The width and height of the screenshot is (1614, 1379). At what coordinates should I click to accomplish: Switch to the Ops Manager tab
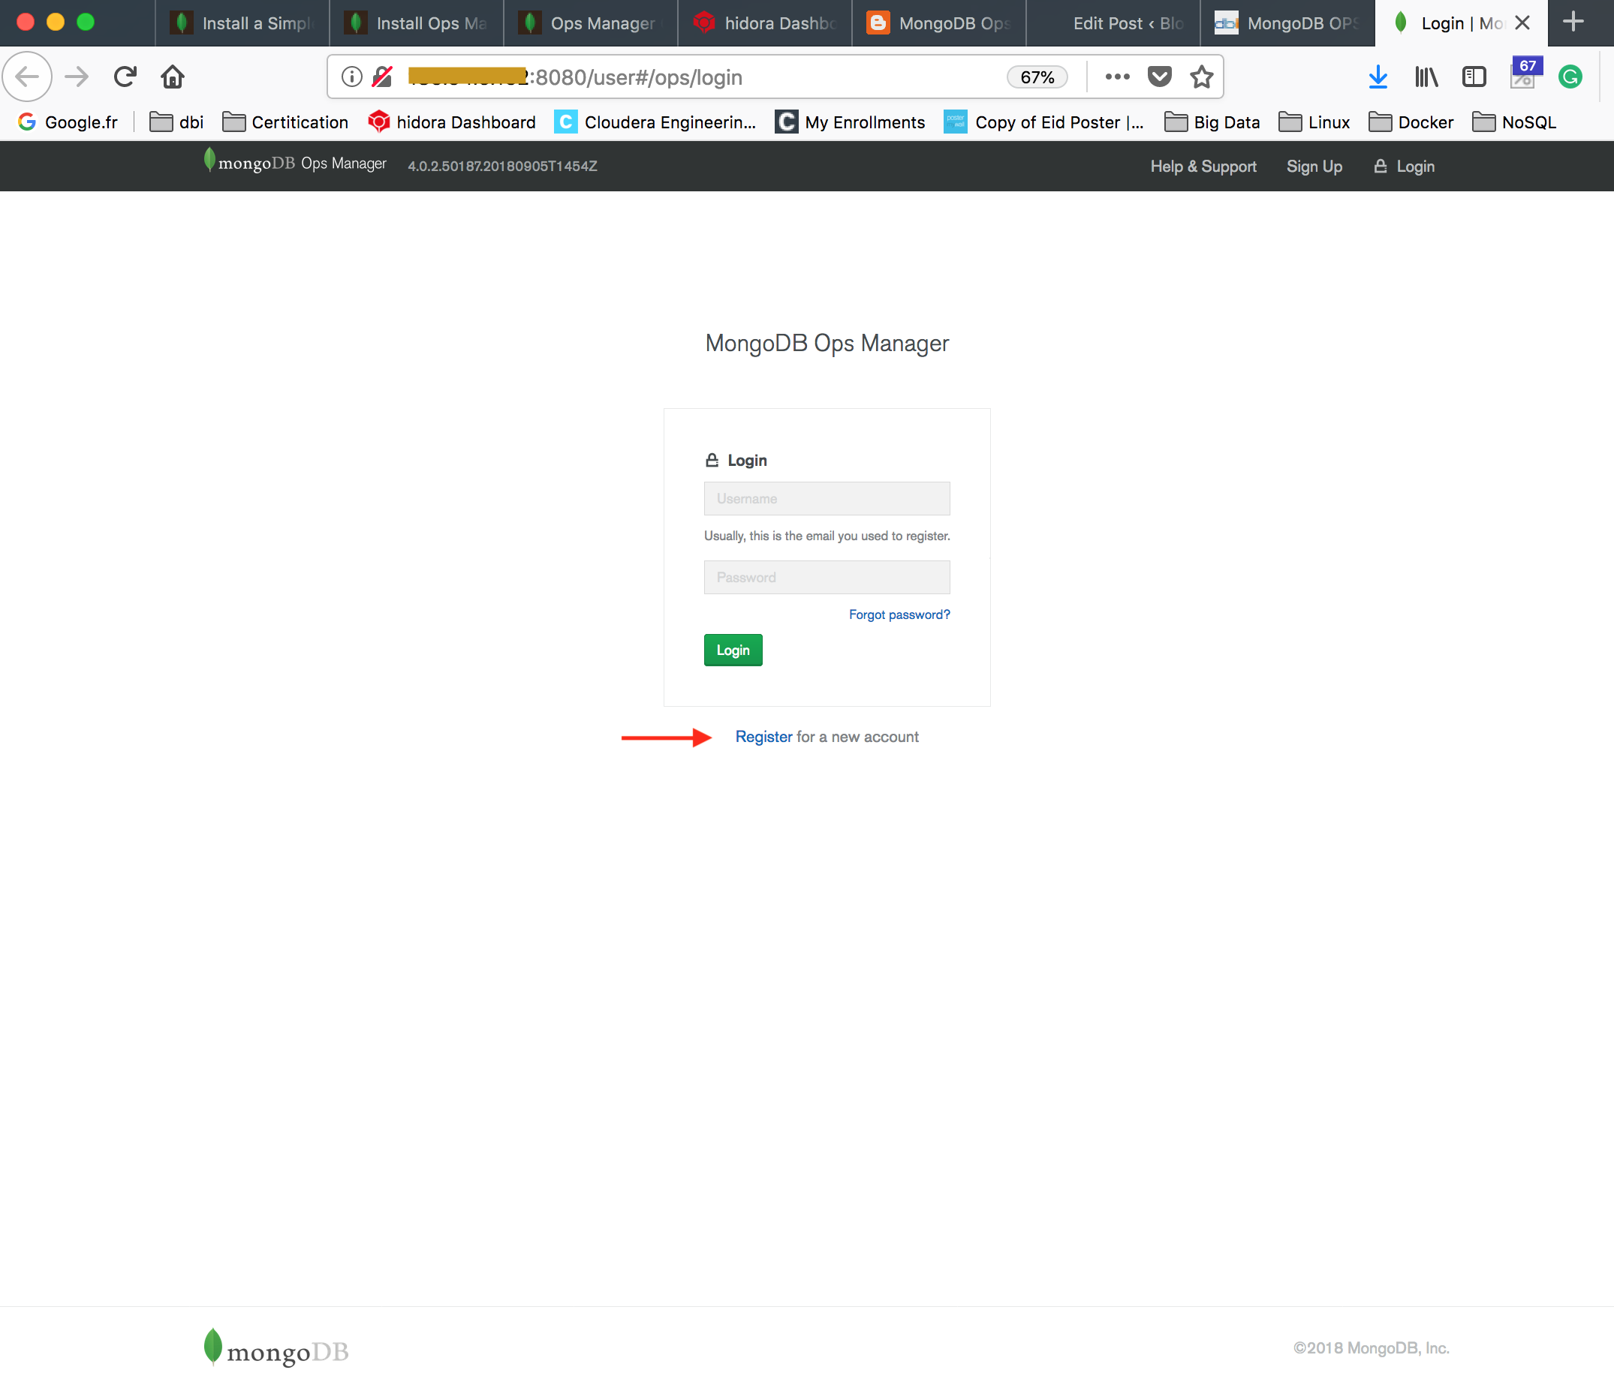click(x=591, y=23)
